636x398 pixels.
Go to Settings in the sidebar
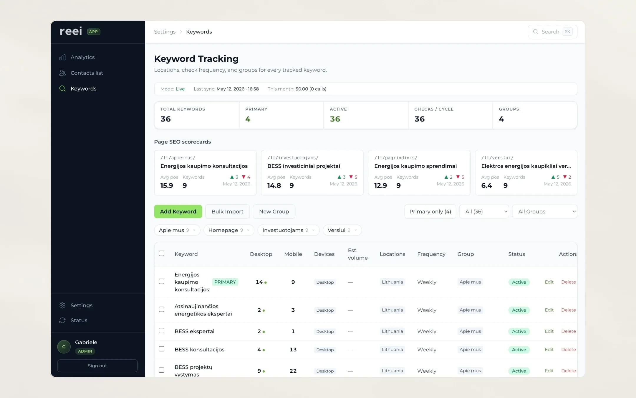[82, 305]
